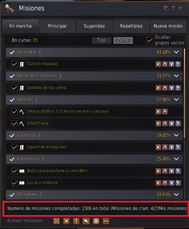189x229 pixels.
Task: Click the first orange icon for A Isla Pilava
Action: (x=158, y=124)
